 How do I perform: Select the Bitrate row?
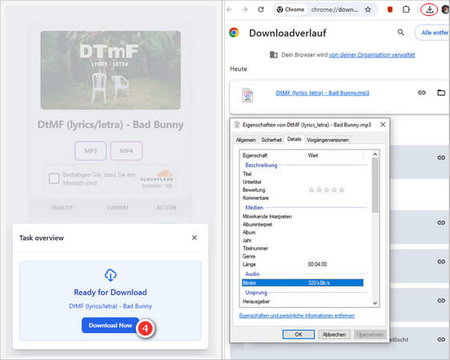[x=303, y=283]
